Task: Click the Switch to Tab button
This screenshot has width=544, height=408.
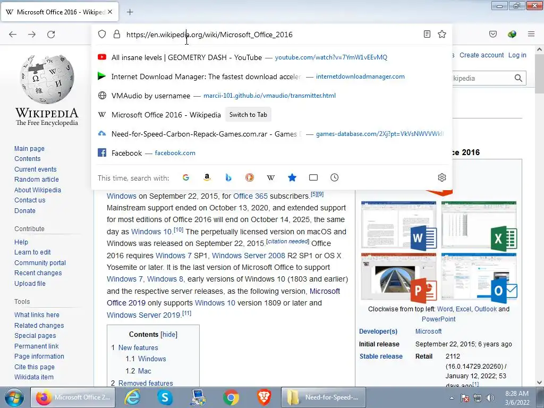Action: click(248, 115)
